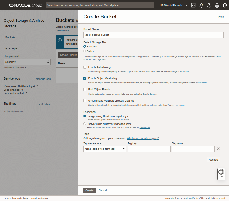
Task: Click the Add tag button
Action: point(213,160)
